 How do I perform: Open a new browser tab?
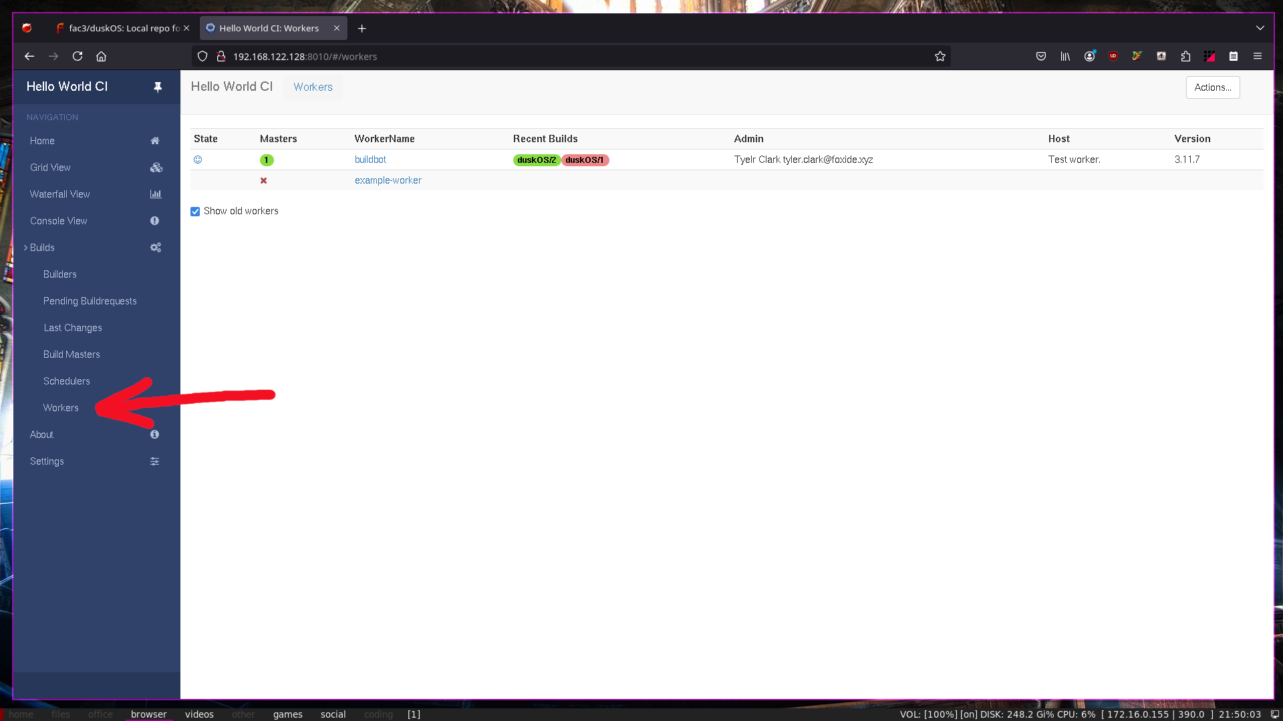pyautogui.click(x=362, y=29)
